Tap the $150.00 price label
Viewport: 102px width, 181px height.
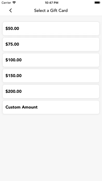pyautogui.click(x=14, y=76)
